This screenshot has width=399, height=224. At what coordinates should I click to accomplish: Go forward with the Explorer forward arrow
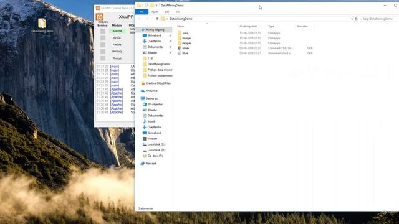point(147,19)
